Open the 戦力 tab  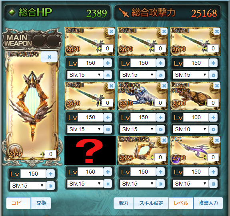pyautogui.click(x=124, y=203)
